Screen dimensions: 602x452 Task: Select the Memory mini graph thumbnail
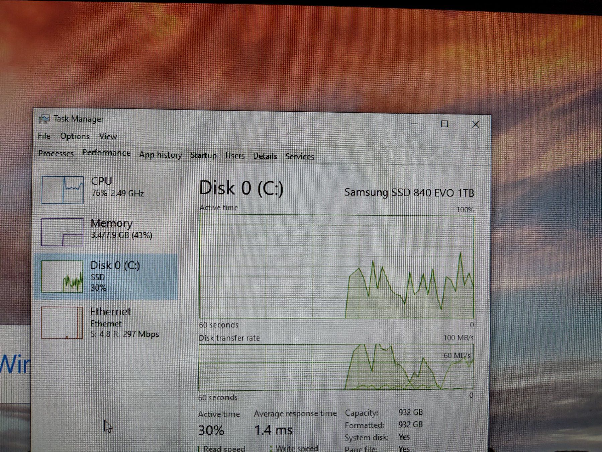(x=62, y=232)
